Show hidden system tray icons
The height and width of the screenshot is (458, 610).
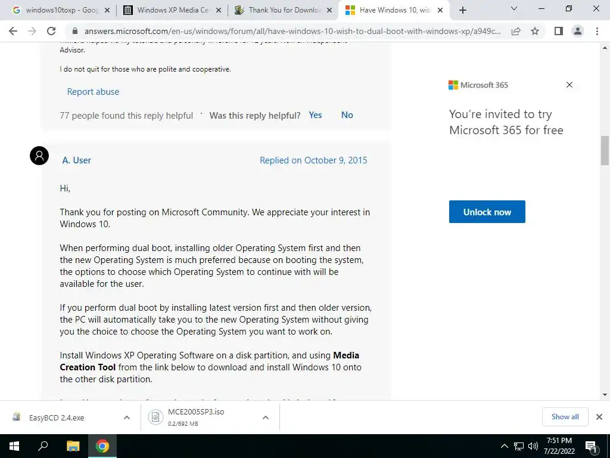click(504, 446)
